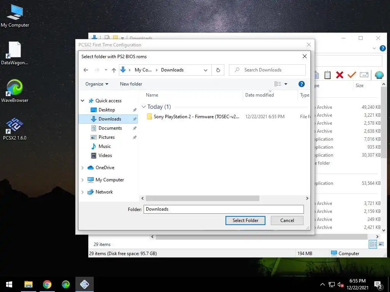Switch background window to large icons view

[x=381, y=244]
